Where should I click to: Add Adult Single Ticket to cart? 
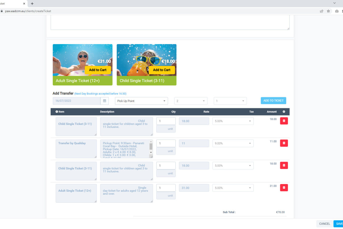tap(98, 70)
